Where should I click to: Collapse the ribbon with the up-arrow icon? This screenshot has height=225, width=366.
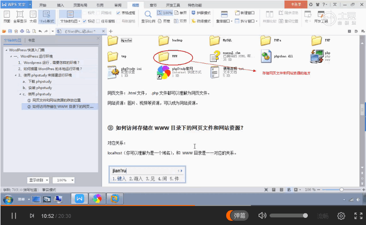(x=335, y=4)
